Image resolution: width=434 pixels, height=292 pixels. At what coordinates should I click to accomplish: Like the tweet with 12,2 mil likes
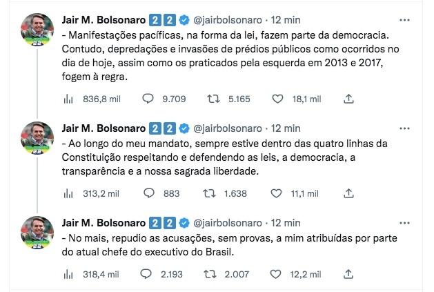(x=278, y=275)
